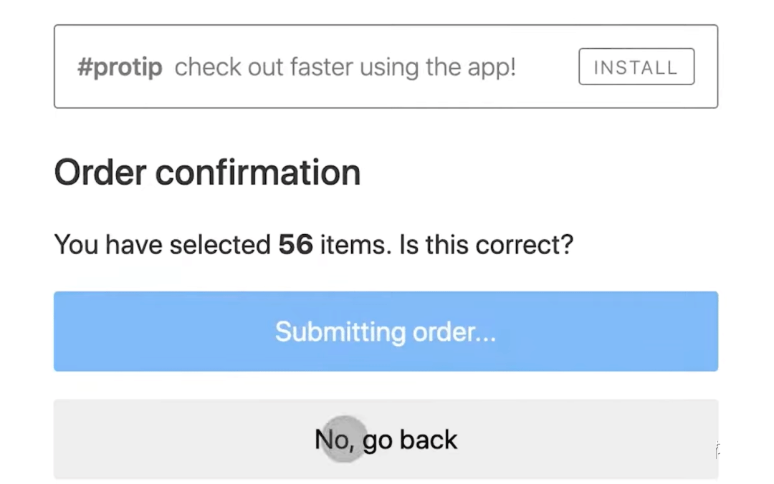774x484 pixels.
Task: Click the INSTALL button in the protip banner
Action: pyautogui.click(x=636, y=67)
